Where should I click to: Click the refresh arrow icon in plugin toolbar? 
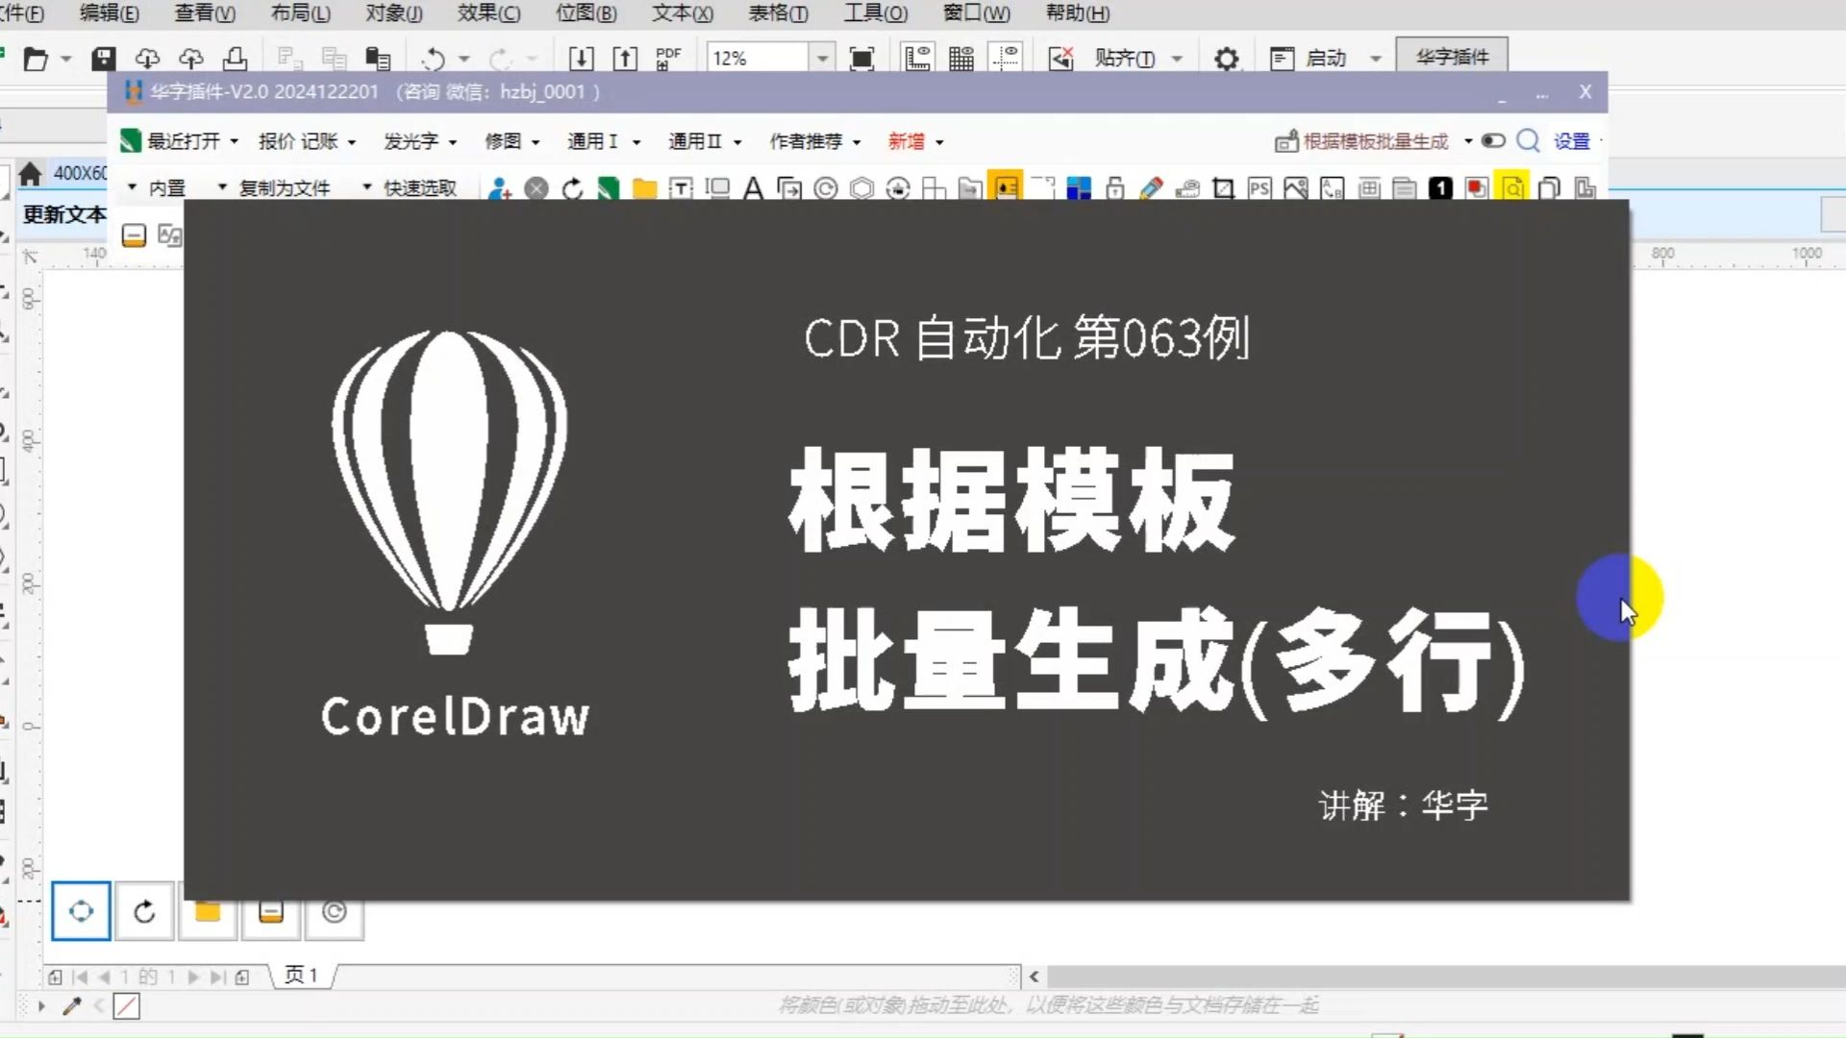point(572,188)
